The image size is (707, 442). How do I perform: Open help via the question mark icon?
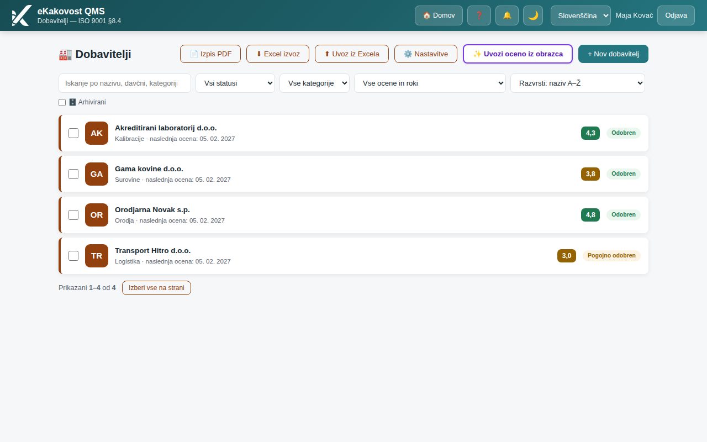click(x=479, y=15)
